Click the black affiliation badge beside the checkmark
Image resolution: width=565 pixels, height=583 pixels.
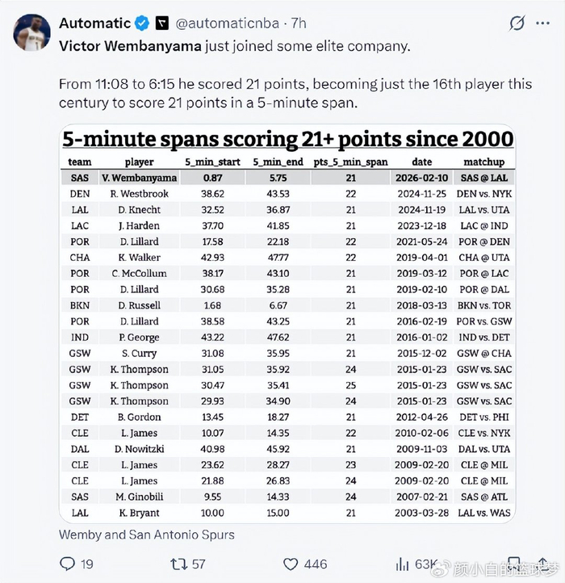(161, 23)
